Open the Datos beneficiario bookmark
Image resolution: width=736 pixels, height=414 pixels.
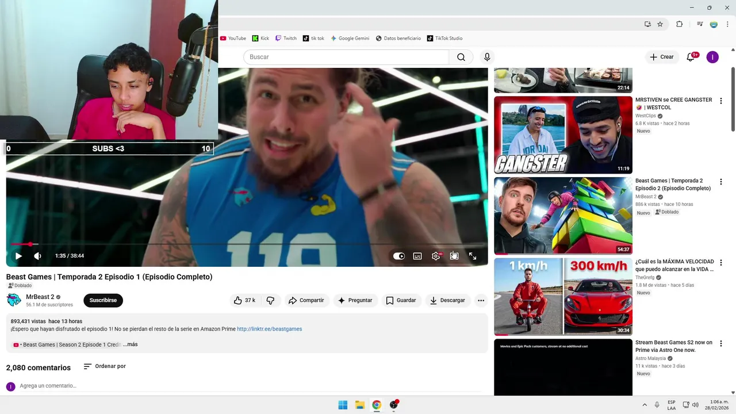398,39
